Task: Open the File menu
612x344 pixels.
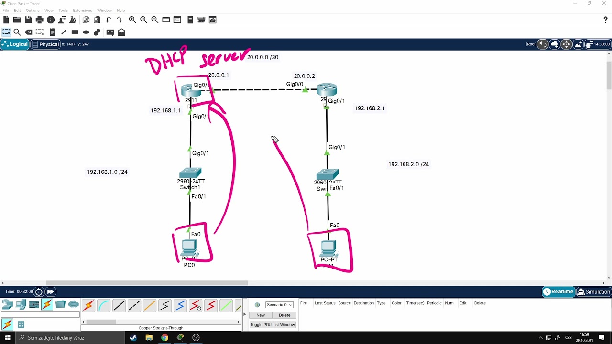Action: pos(6,10)
